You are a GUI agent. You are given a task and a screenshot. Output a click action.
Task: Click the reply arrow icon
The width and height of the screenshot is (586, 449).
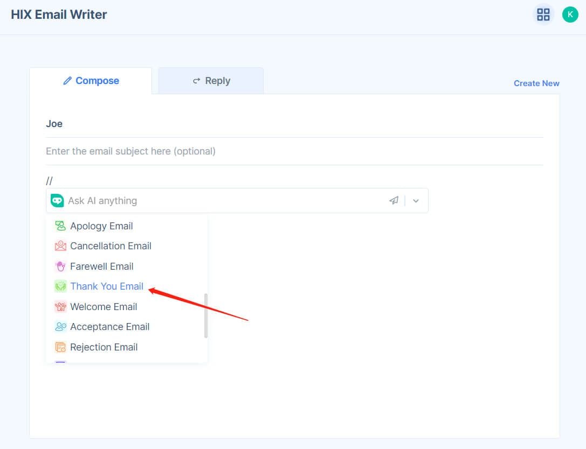(x=197, y=81)
